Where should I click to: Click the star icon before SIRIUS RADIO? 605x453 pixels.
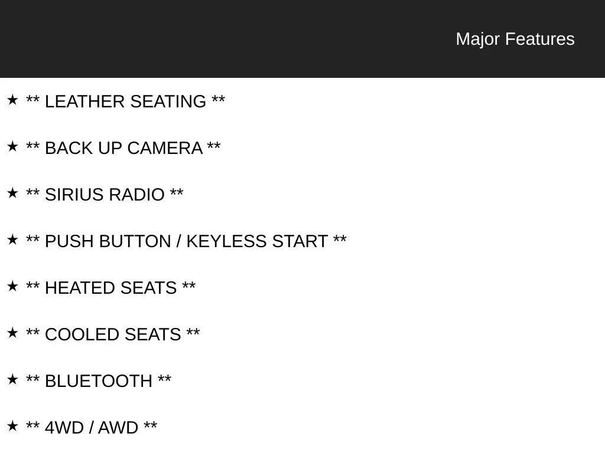(x=12, y=193)
